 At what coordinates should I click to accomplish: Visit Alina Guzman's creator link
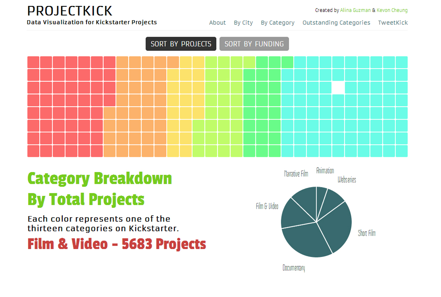[355, 10]
